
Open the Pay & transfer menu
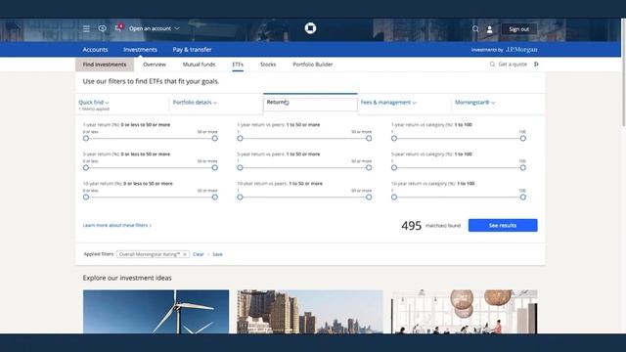coord(192,50)
